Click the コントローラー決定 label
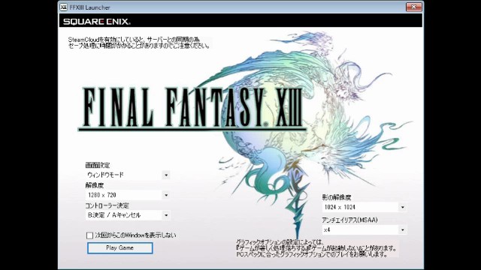The height and width of the screenshot is (270, 481). (107, 205)
